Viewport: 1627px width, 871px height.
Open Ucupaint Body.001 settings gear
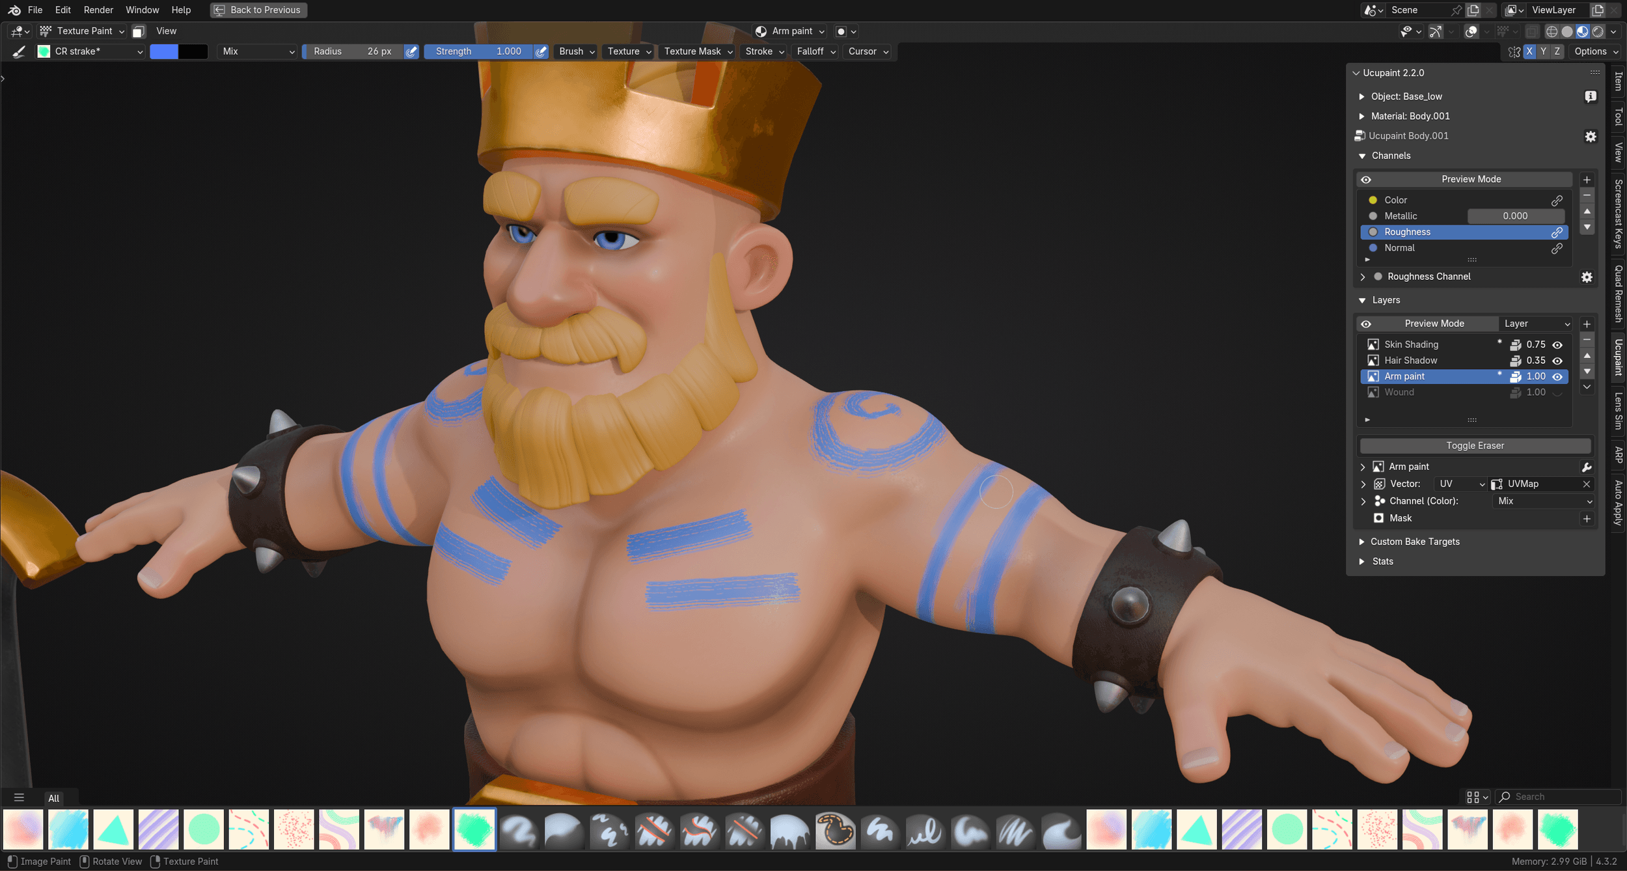point(1591,136)
